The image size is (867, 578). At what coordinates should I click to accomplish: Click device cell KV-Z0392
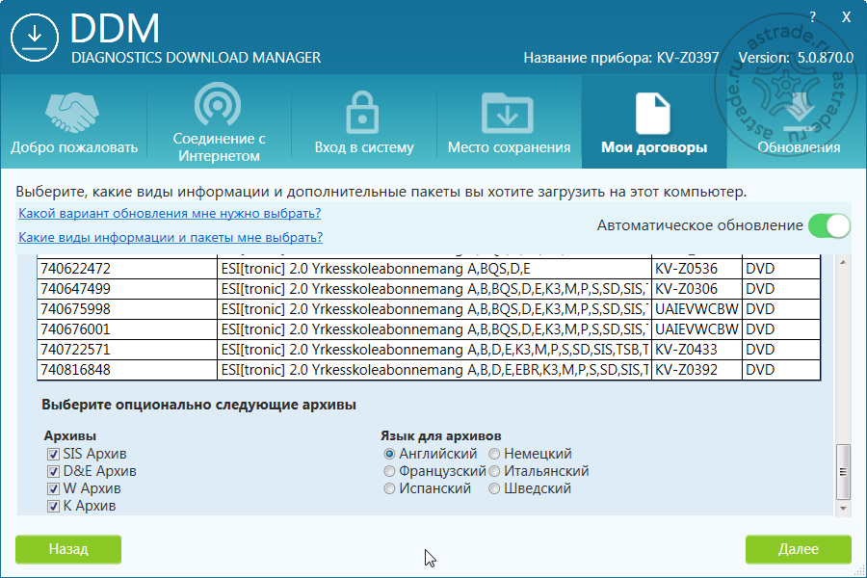(x=696, y=370)
